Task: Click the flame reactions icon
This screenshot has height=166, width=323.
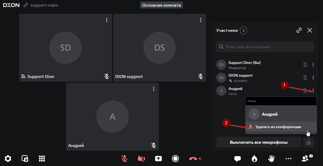Action: click(254, 159)
